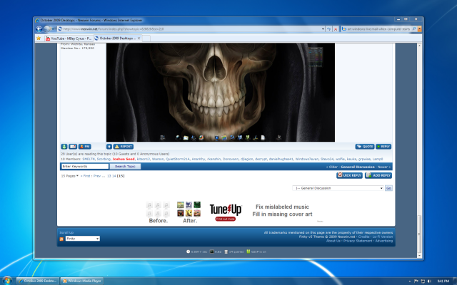This screenshot has height=285, width=457.
Task: Click the vertical scrollbar down arrow
Action: [x=419, y=255]
